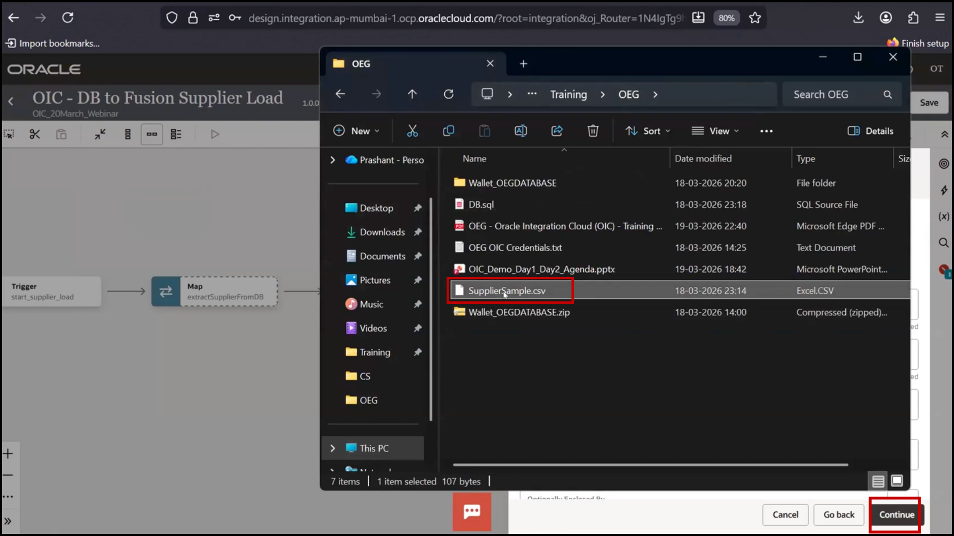The image size is (954, 536).
Task: Click the Trigger start_supplier_load node
Action: click(51, 291)
